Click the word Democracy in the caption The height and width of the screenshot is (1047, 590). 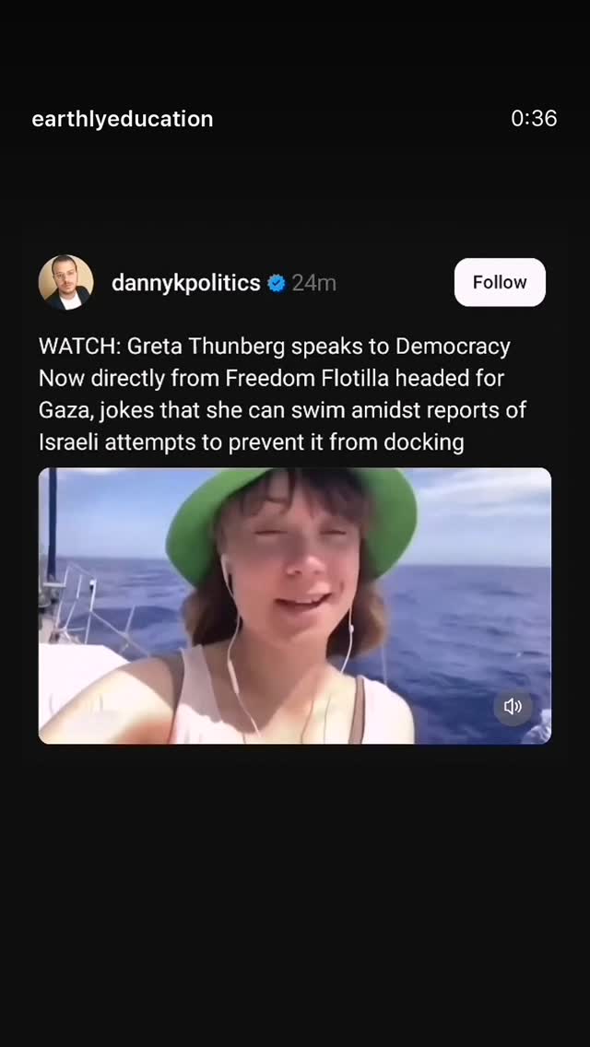coord(453,347)
